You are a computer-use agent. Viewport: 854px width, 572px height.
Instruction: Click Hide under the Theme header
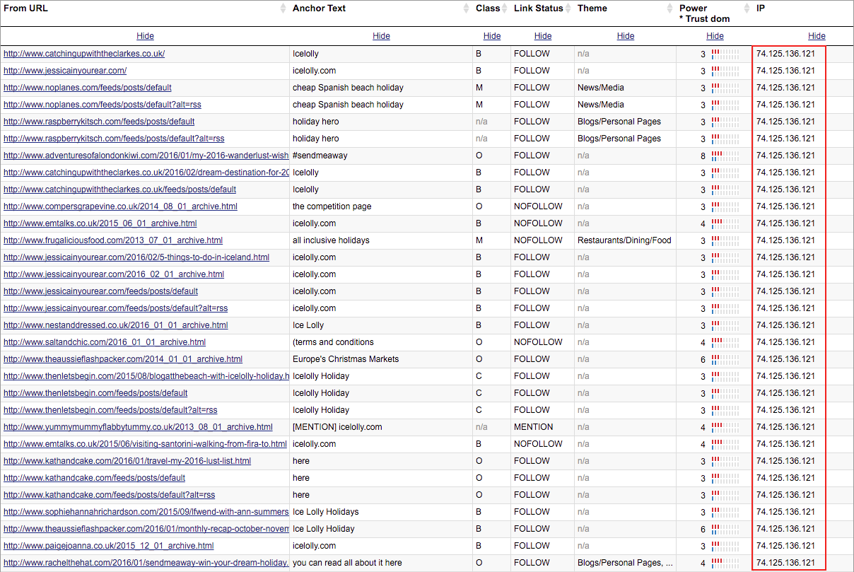[x=626, y=36]
